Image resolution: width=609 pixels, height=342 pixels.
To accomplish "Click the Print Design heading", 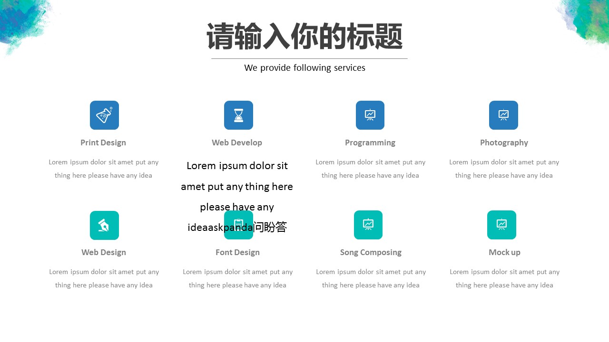I will coord(103,142).
